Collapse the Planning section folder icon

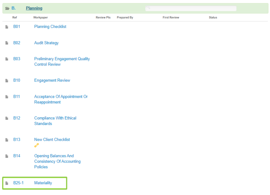[7, 8]
